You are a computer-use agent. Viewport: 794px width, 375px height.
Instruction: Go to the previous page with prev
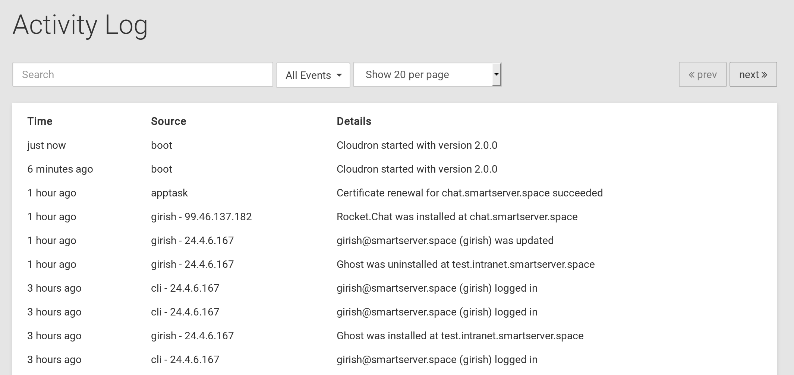click(702, 74)
